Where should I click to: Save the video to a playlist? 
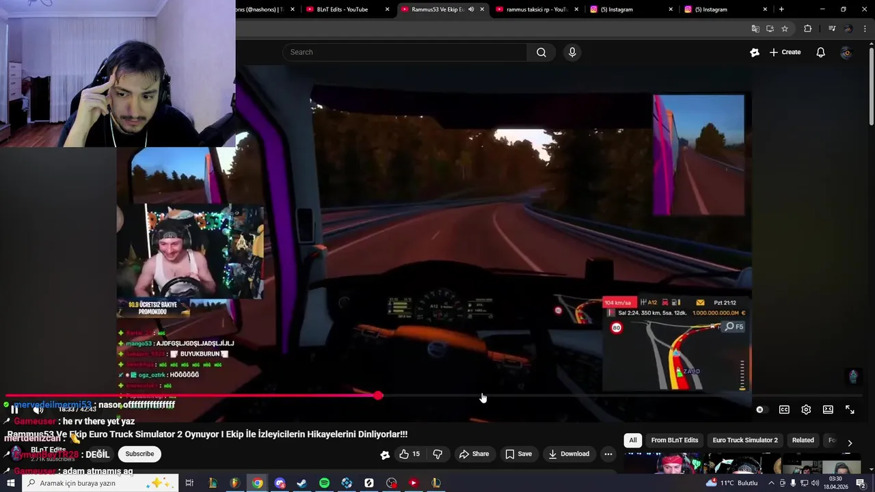tap(518, 454)
